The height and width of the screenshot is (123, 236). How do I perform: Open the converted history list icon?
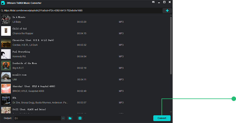pos(80,118)
